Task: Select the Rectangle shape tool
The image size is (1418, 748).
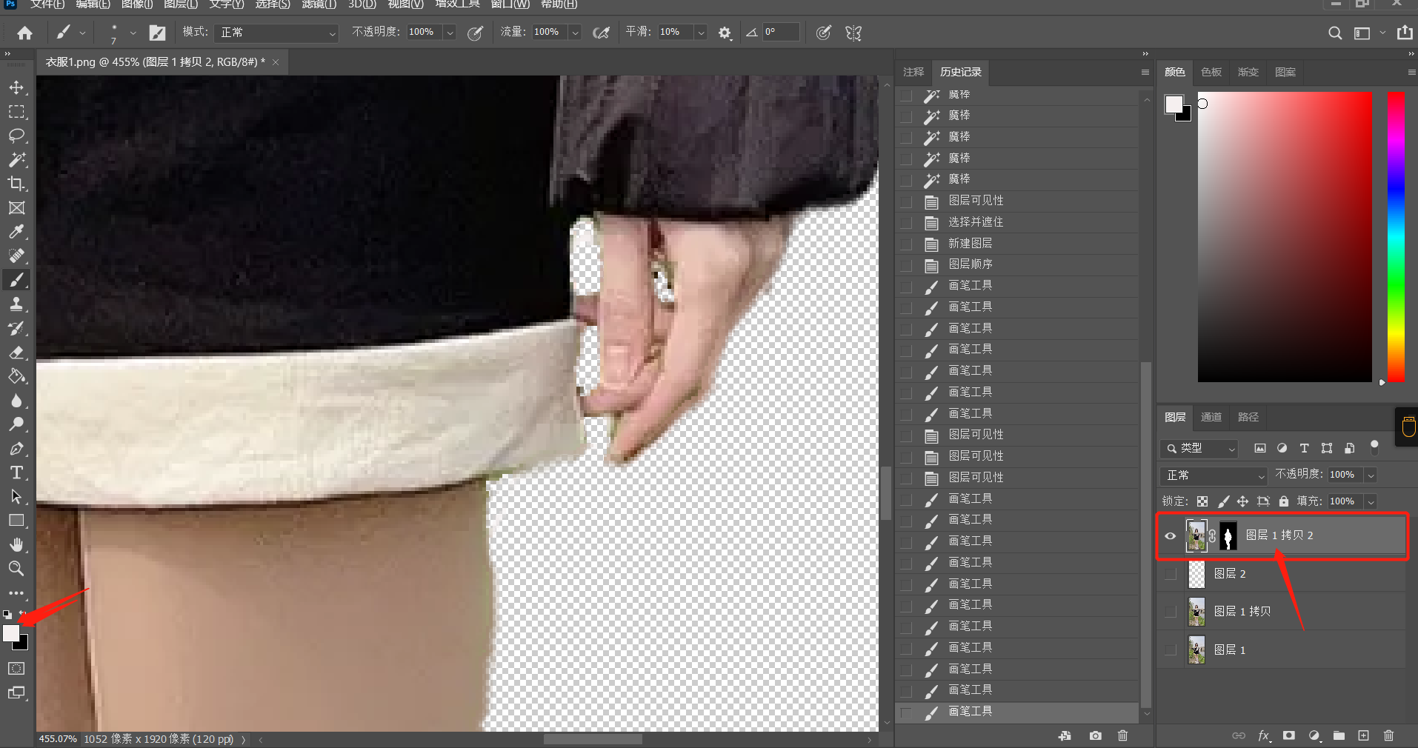Action: [16, 521]
